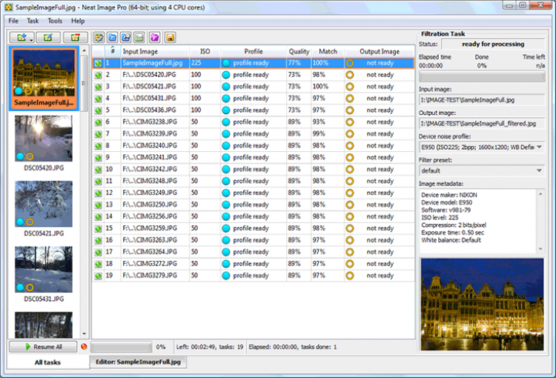556x378 pixels.
Task: Select row with F:\..\CIMG3242.JPG
Action: coord(254,169)
